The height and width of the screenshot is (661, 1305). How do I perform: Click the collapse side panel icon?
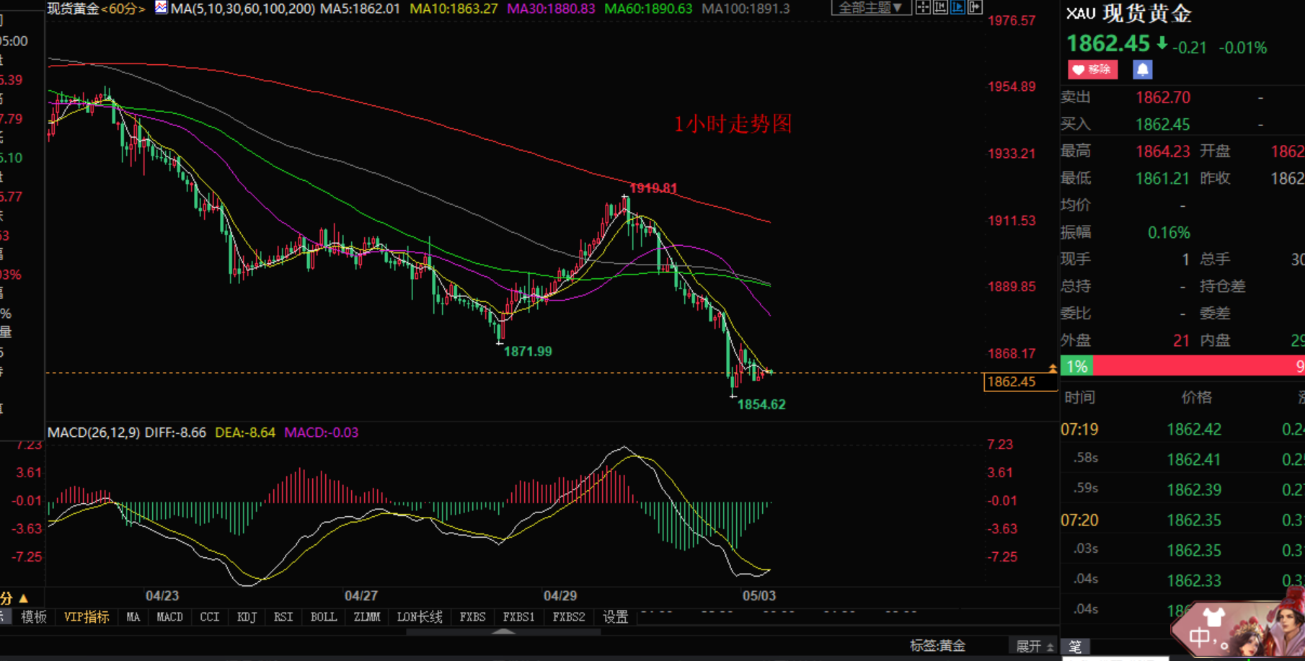point(975,8)
